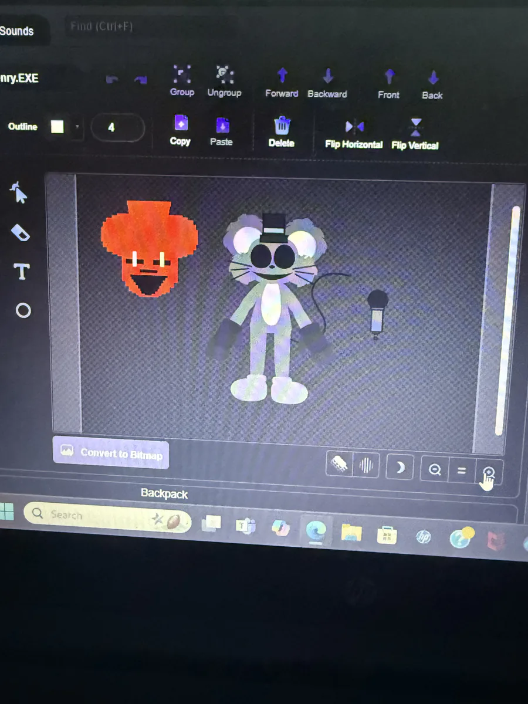Undo the last edit
This screenshot has height=704, width=528.
click(111, 80)
